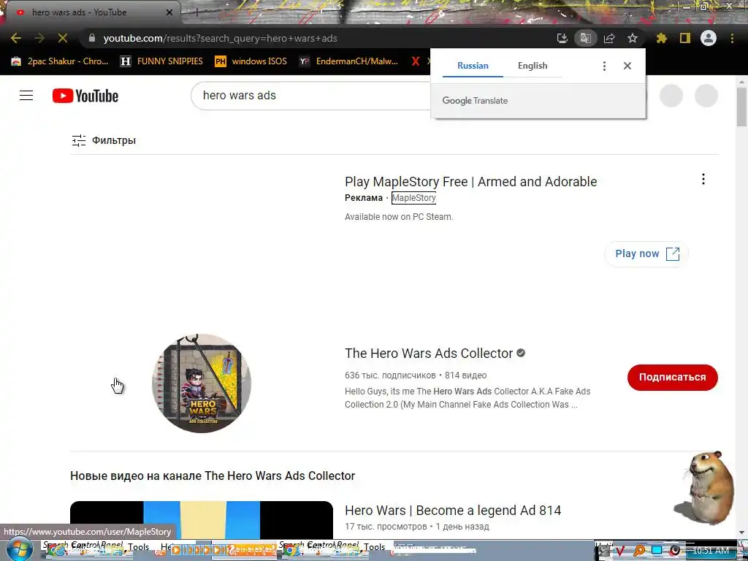Close the Google Translate popup

(x=627, y=66)
